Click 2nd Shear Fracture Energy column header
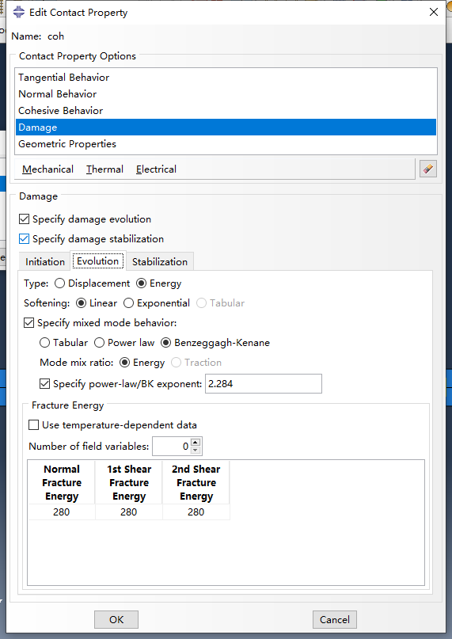The image size is (452, 639). tap(196, 482)
